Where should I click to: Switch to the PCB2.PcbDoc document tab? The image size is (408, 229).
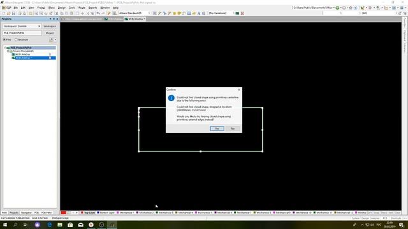pyautogui.click(x=135, y=19)
